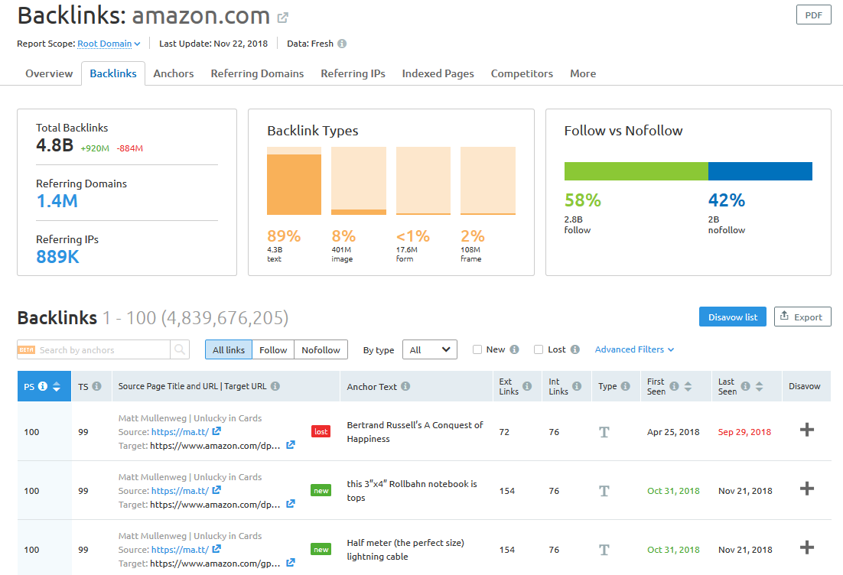The height and width of the screenshot is (575, 843).
Task: Sort by PS column arrows
Action: [x=57, y=386]
